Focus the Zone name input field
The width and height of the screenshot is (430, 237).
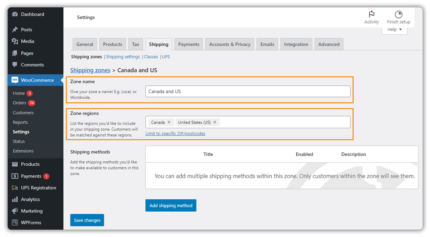coord(248,91)
